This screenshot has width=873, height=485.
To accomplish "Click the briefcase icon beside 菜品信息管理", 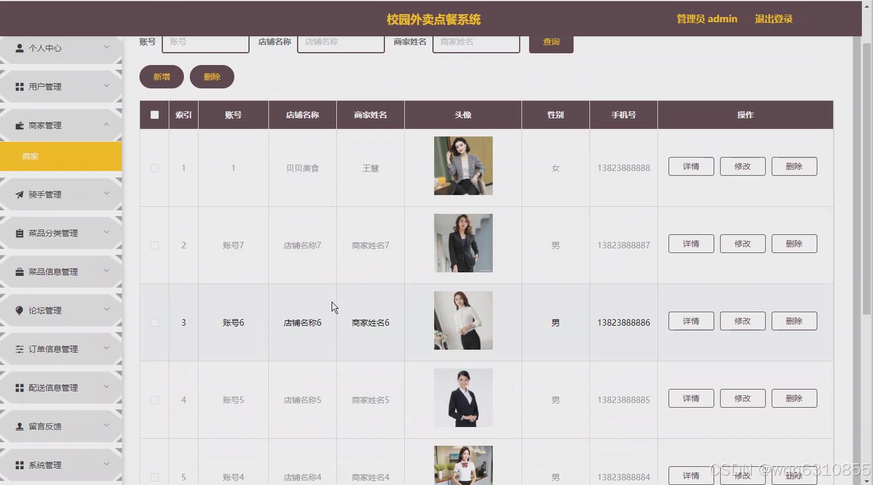I will point(19,272).
